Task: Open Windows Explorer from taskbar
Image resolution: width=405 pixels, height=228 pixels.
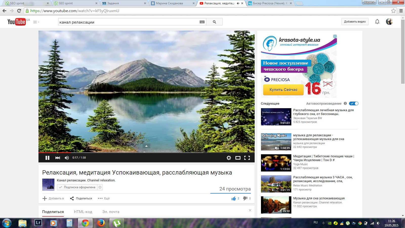Action: [23, 223]
